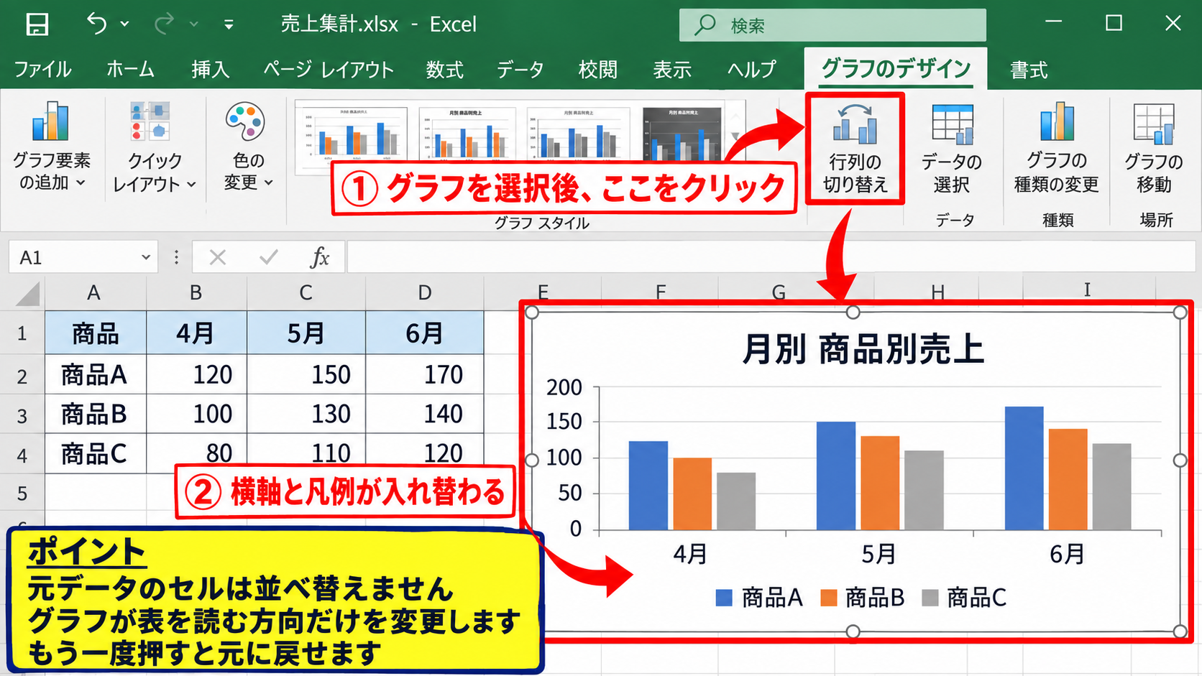Open グラフ要素の追加 menu

pos(52,147)
